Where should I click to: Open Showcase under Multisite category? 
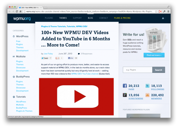(21, 68)
